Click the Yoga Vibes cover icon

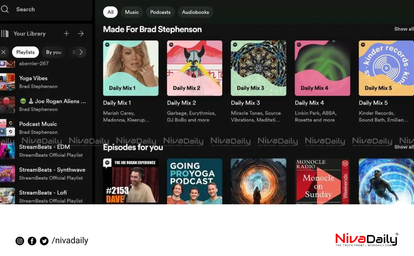point(7,82)
